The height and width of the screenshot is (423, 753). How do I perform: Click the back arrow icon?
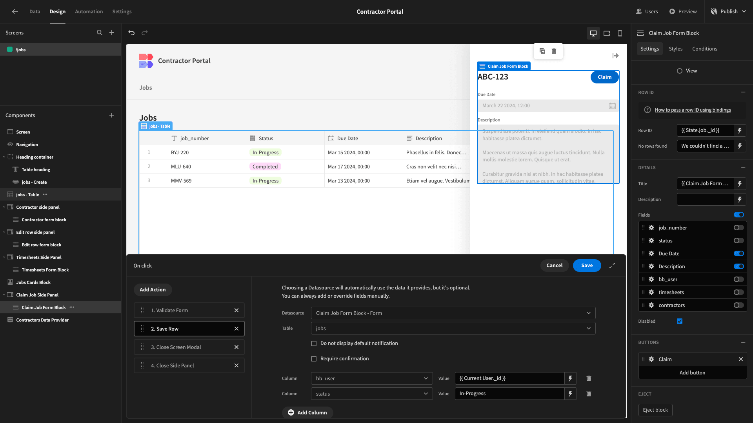pyautogui.click(x=15, y=12)
